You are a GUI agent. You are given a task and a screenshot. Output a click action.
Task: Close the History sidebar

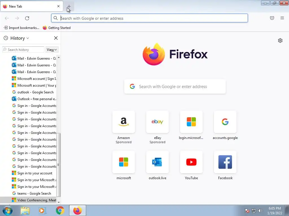coord(56,38)
